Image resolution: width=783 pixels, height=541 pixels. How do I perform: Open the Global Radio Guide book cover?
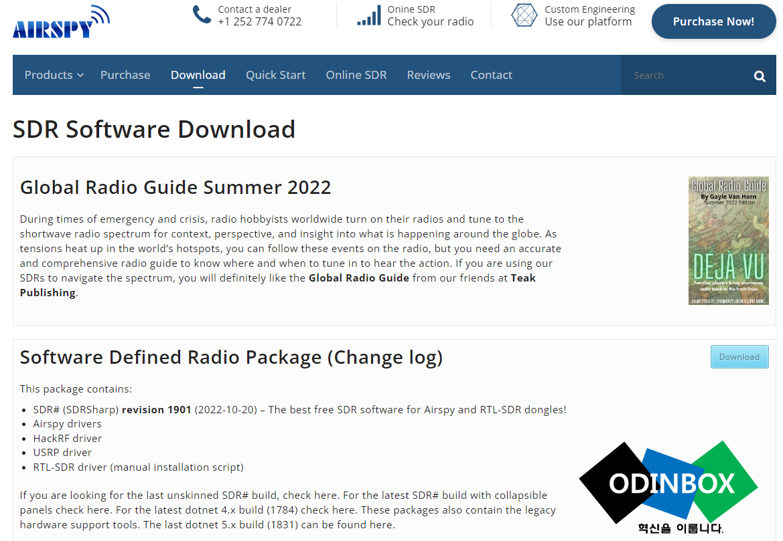tap(729, 241)
